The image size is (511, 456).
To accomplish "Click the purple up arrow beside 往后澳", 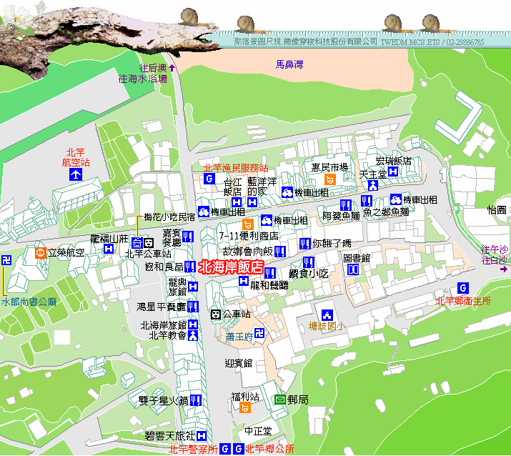I will coord(172,68).
